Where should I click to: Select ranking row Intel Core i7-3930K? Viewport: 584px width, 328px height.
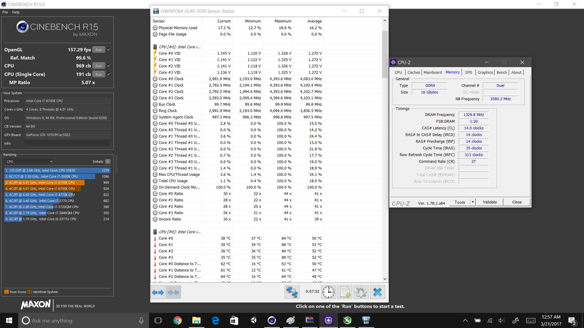tap(57, 177)
